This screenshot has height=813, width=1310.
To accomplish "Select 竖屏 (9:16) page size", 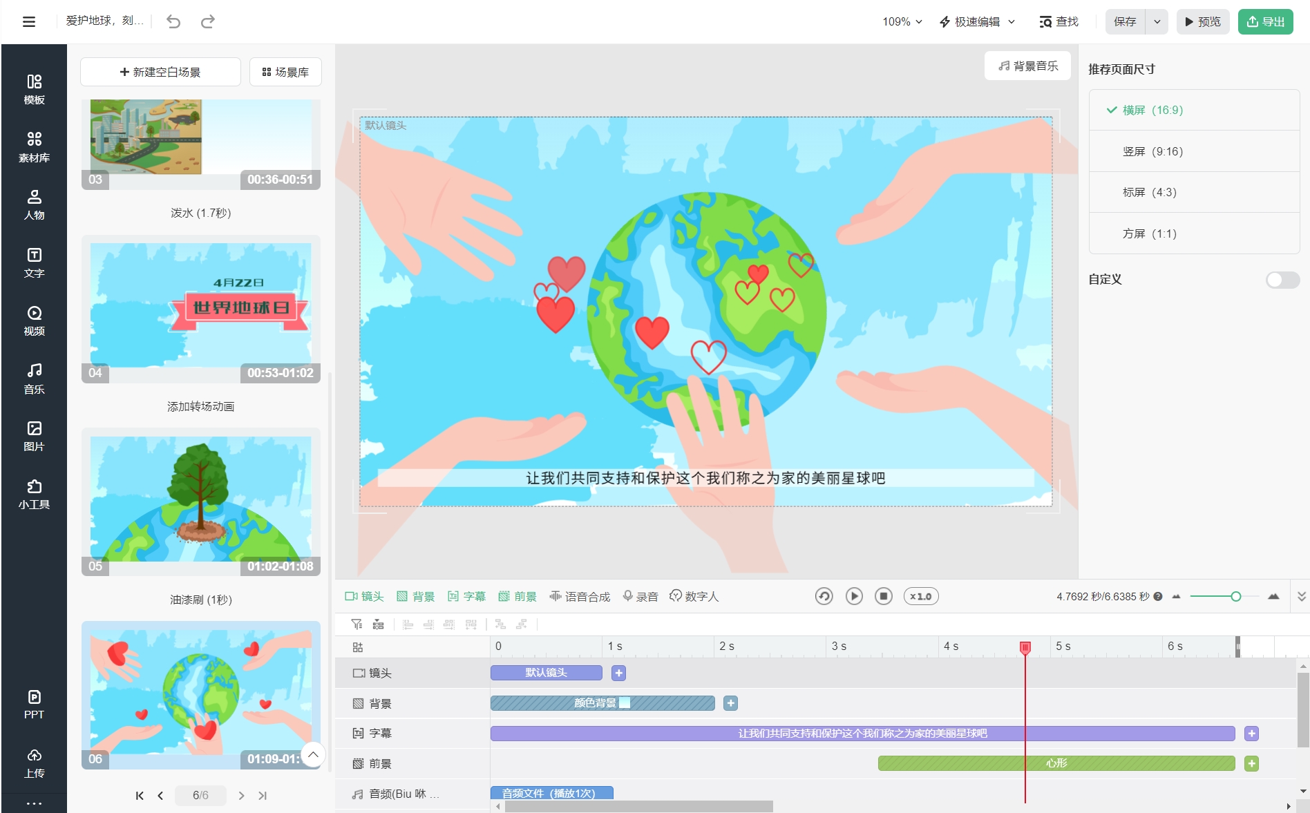I will tap(1194, 151).
